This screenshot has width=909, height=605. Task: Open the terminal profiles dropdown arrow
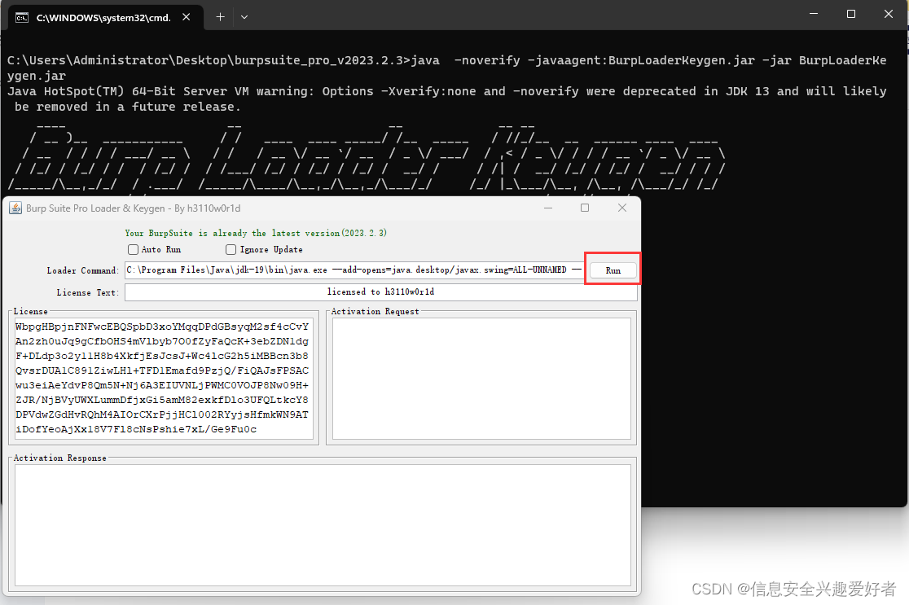244,17
